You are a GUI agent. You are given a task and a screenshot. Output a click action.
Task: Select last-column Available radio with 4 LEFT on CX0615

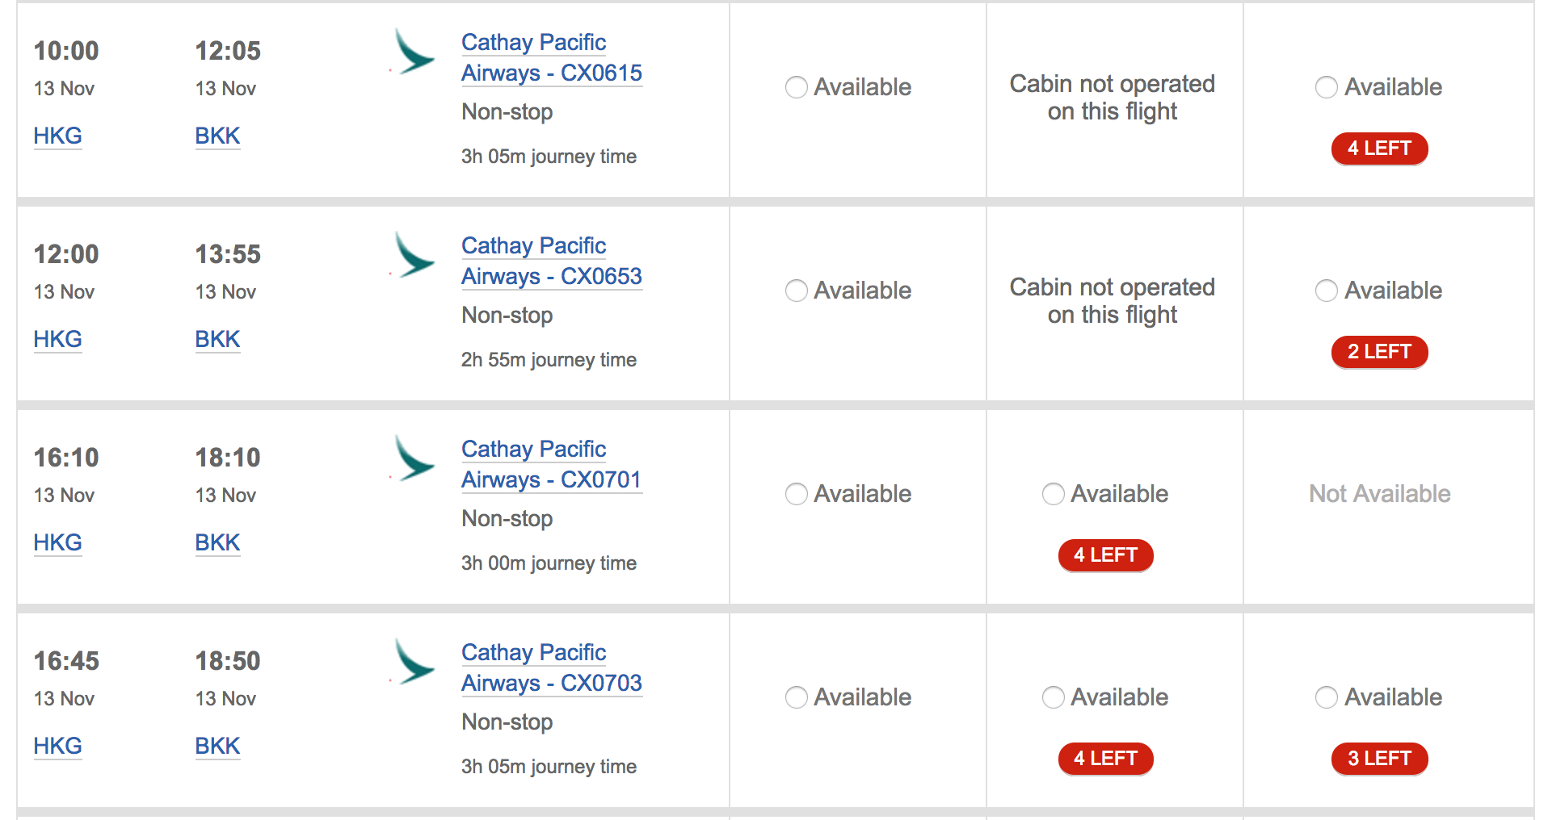click(1327, 87)
